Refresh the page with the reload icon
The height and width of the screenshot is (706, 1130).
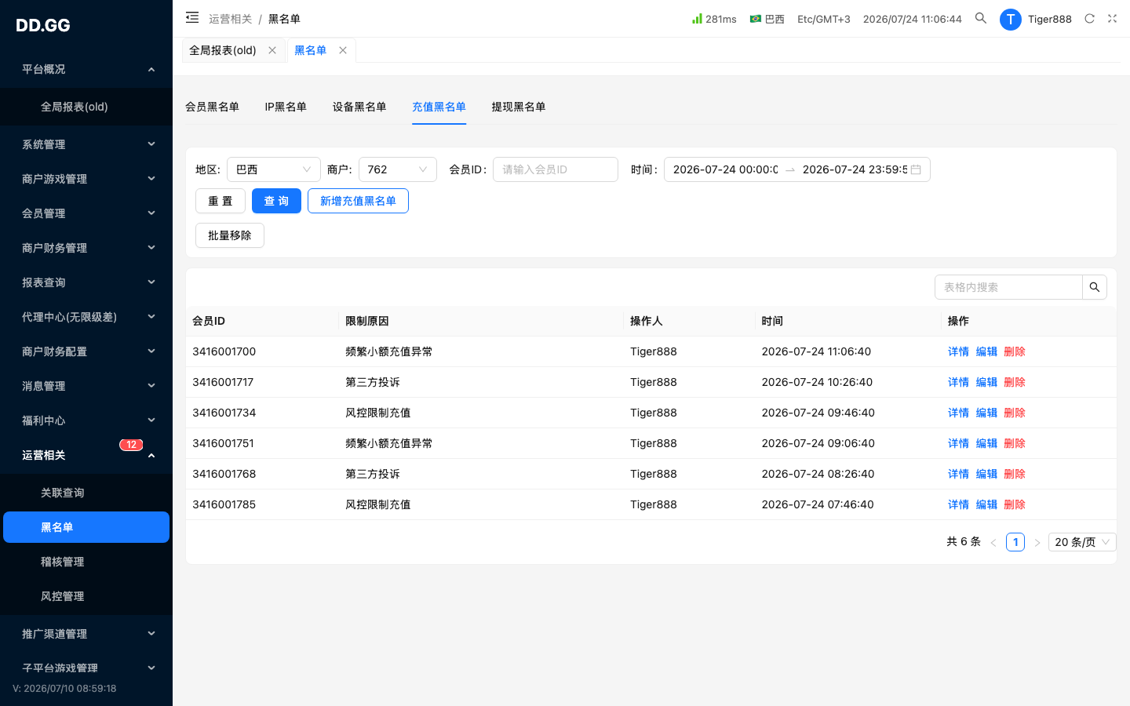(1089, 18)
